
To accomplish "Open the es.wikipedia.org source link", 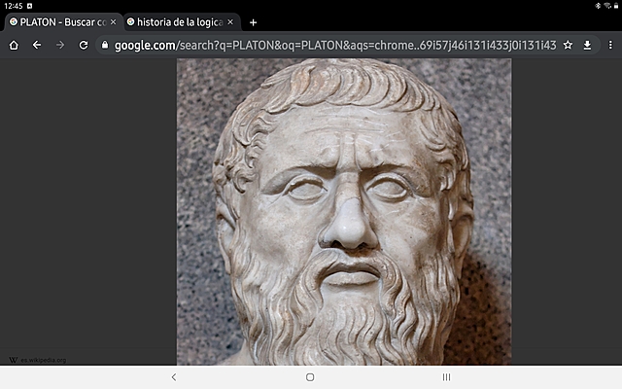I will pos(38,360).
